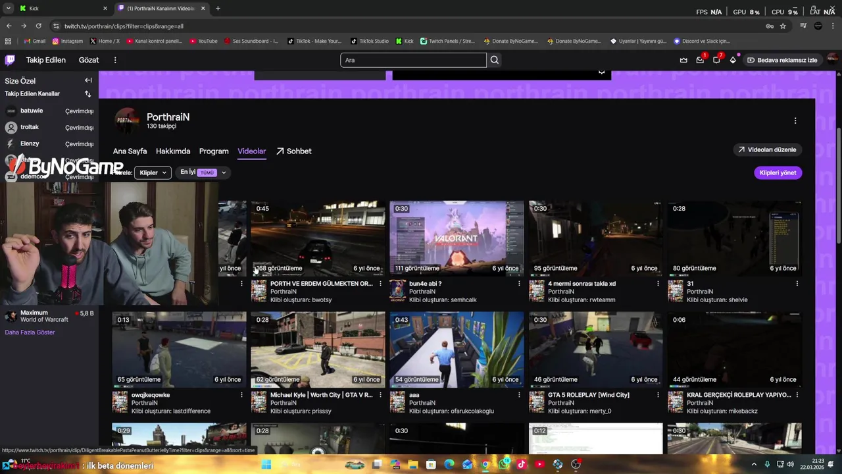Open the Get Bits diamond icon
The image size is (842, 474).
tap(733, 60)
